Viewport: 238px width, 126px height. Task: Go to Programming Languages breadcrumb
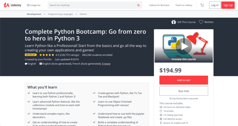coord(60,14)
